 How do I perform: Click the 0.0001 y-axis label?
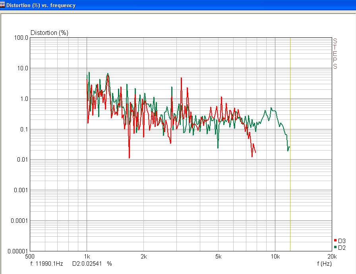click(19, 221)
